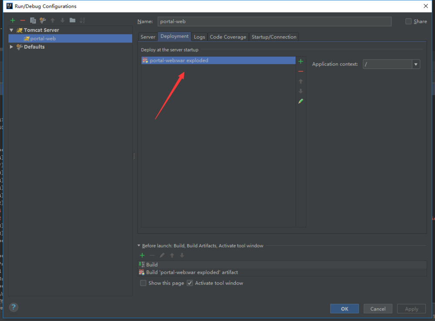
Task: Click the Cancel button
Action: [x=378, y=309]
